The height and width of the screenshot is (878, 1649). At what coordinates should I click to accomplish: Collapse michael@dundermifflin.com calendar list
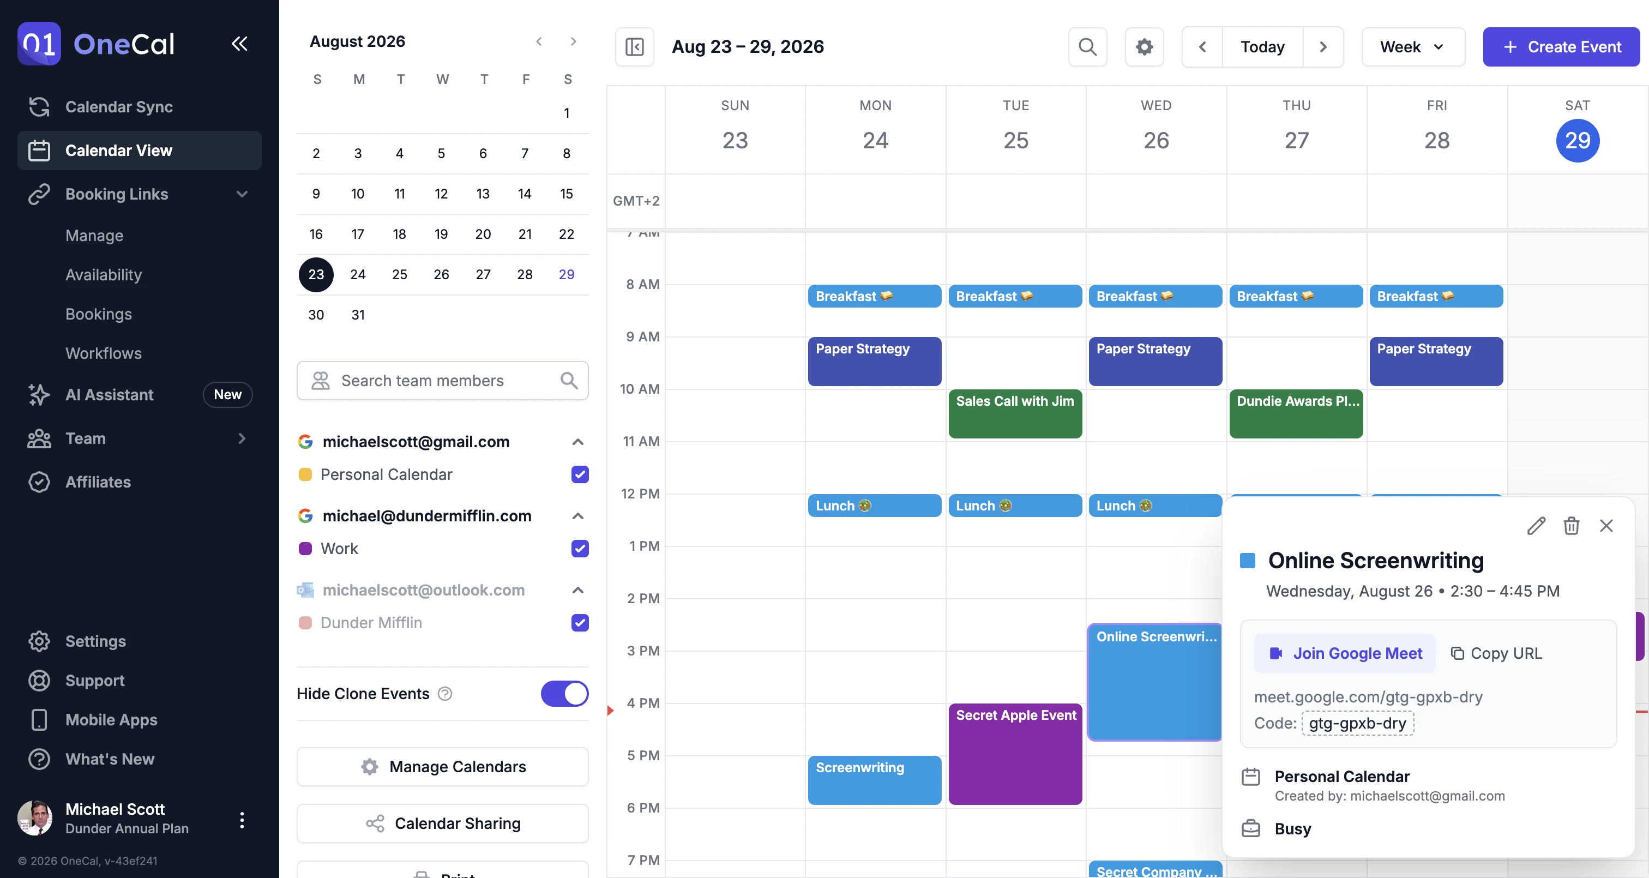[x=577, y=516]
